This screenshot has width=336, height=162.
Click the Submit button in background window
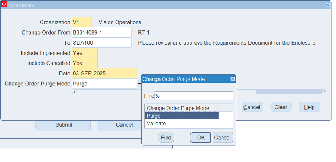63,125
